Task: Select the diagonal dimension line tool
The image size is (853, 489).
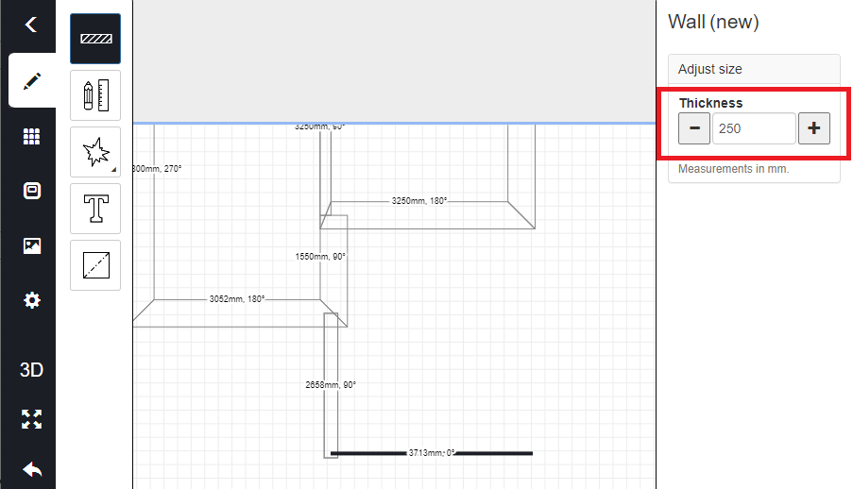Action: click(95, 265)
